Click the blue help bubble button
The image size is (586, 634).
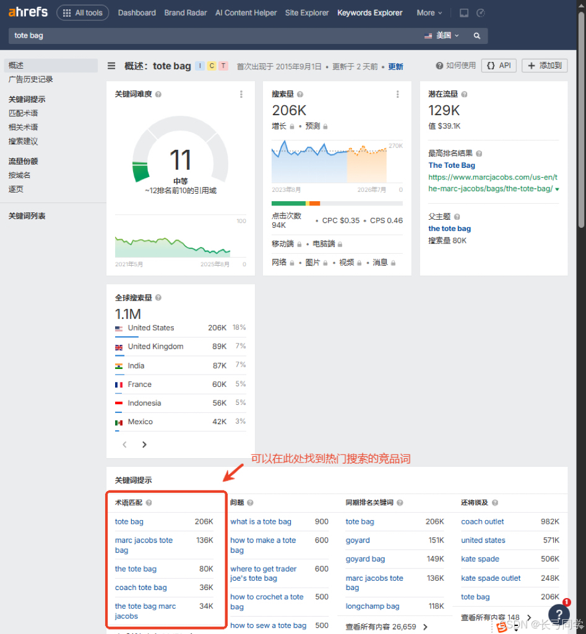[x=559, y=614]
